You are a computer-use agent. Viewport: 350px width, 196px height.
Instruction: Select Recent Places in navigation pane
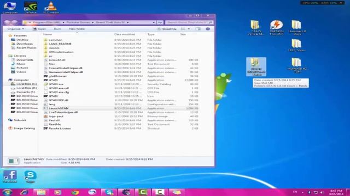coord(26,47)
